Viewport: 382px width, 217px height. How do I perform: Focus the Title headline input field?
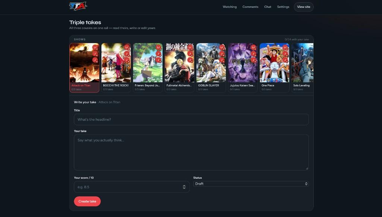click(x=191, y=119)
